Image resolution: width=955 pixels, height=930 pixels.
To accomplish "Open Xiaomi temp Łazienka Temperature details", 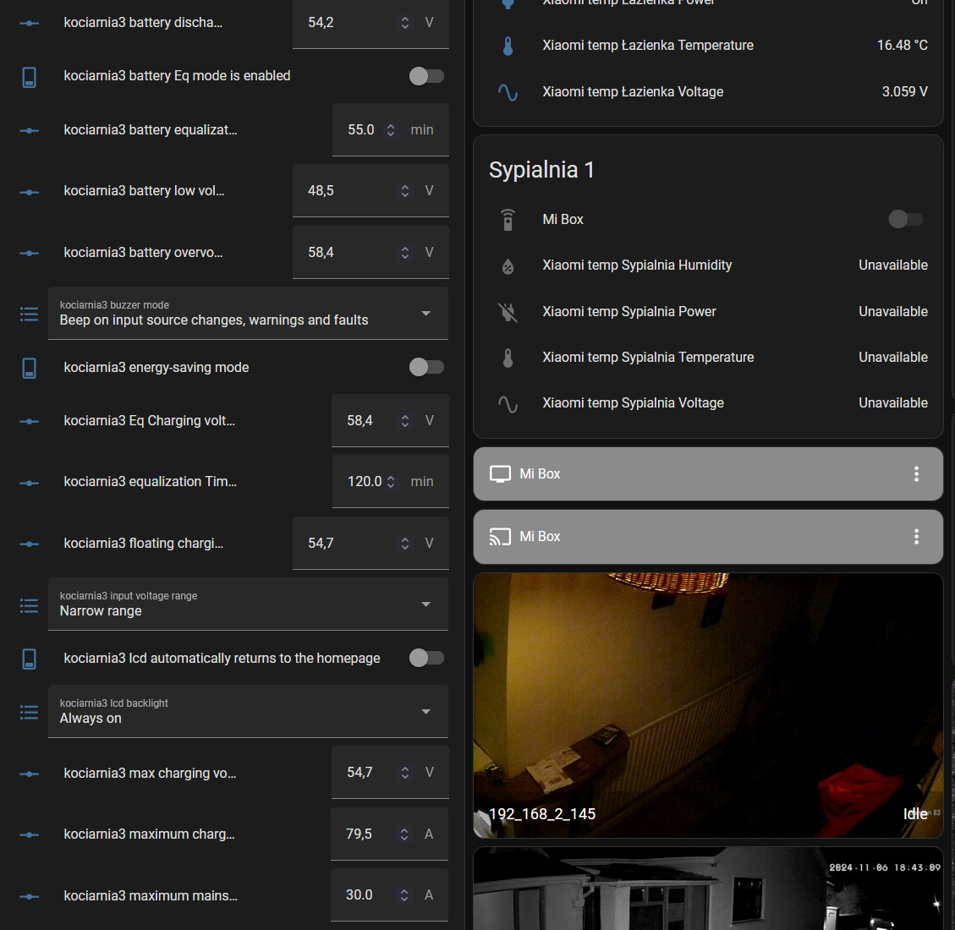I will 648,46.
